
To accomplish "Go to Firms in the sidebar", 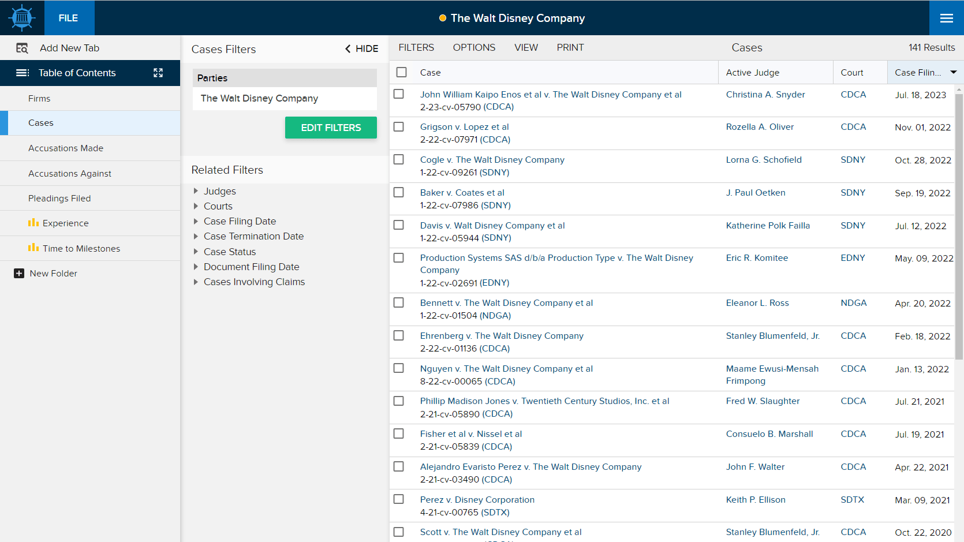I will tap(90, 99).
